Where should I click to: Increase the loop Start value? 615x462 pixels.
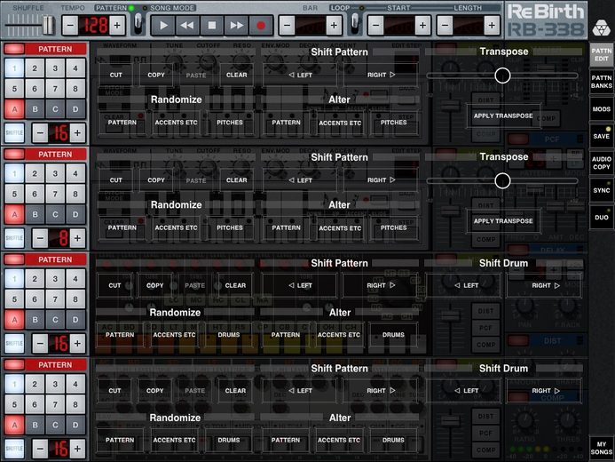422,26
